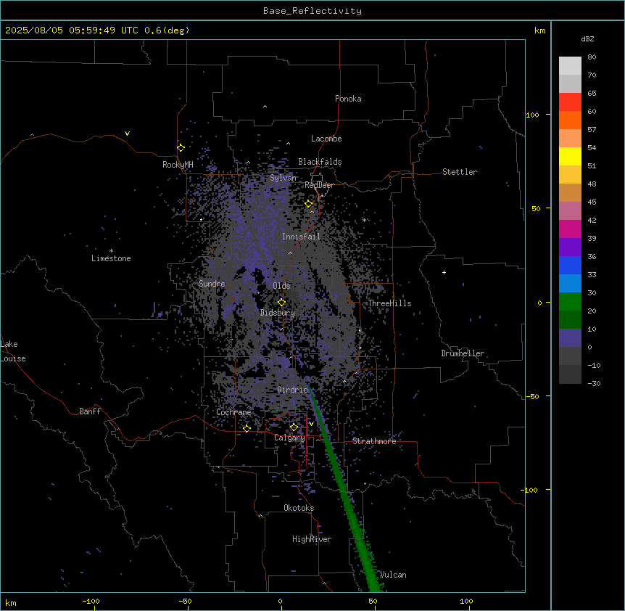This screenshot has width=625, height=611.
Task: Click the HighRiver label
Action: pos(312,539)
